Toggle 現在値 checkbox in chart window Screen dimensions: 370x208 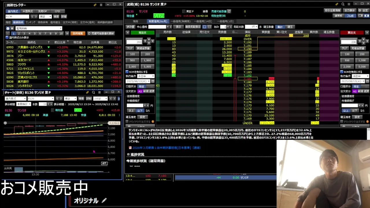coord(53,110)
